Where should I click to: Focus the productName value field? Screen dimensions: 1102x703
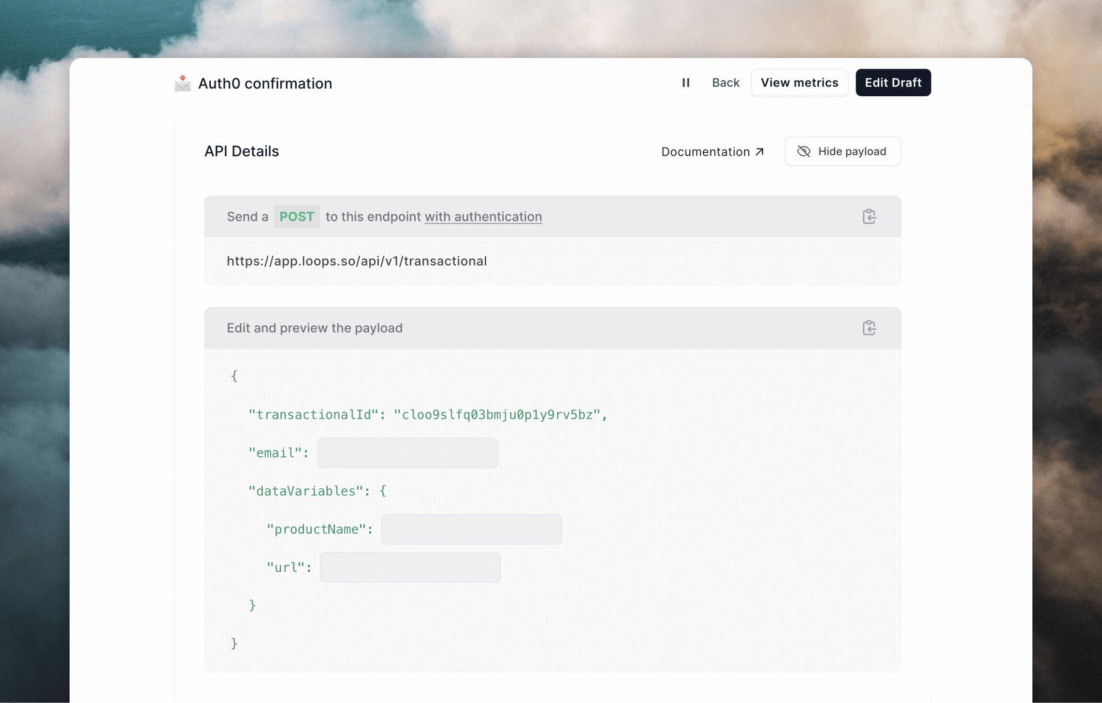point(472,529)
